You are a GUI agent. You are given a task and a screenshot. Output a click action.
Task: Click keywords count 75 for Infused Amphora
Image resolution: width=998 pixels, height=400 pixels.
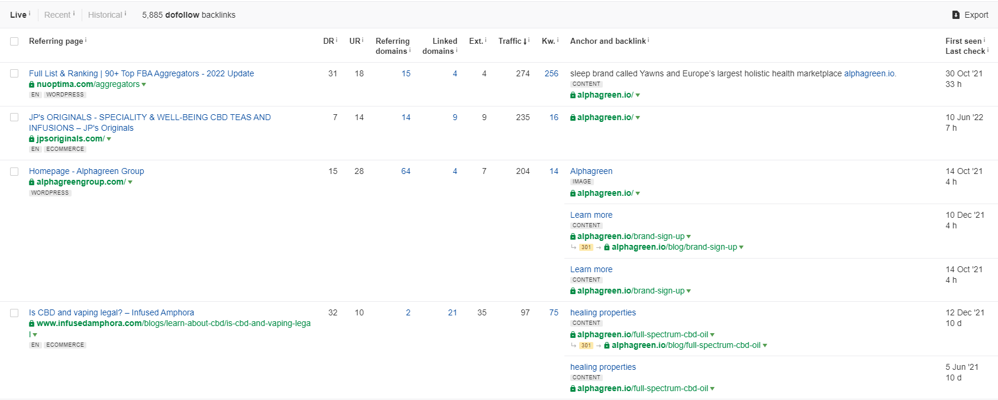pos(554,313)
